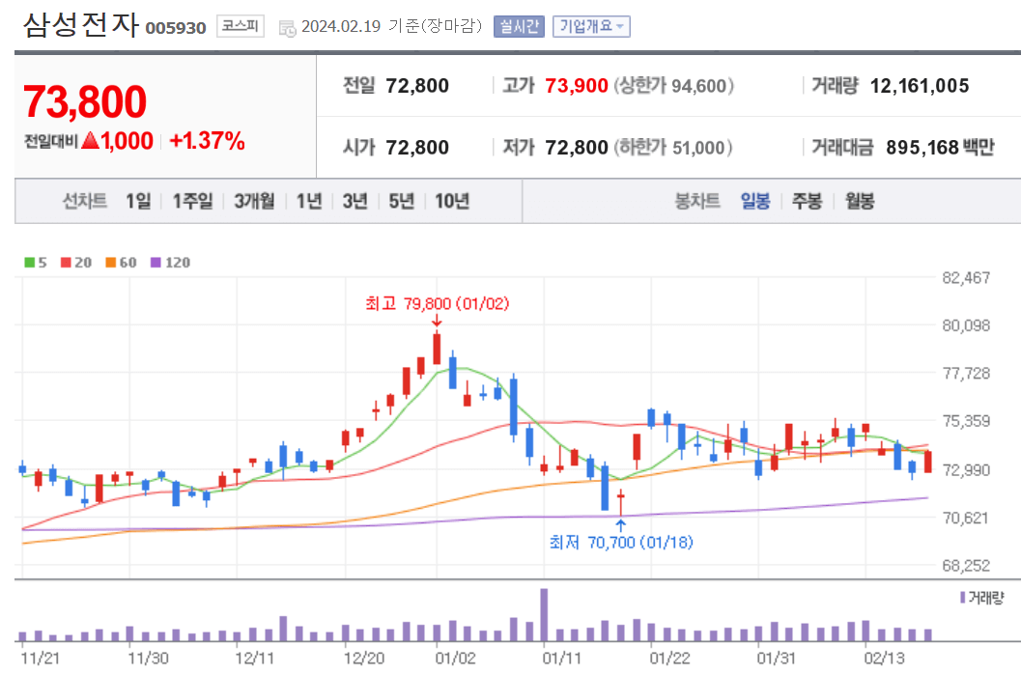Switch to 월봉 monthly candle chart
The height and width of the screenshot is (675, 1021).
[x=860, y=201]
